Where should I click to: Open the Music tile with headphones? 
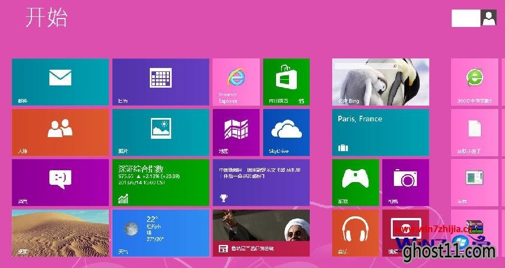pos(356,233)
